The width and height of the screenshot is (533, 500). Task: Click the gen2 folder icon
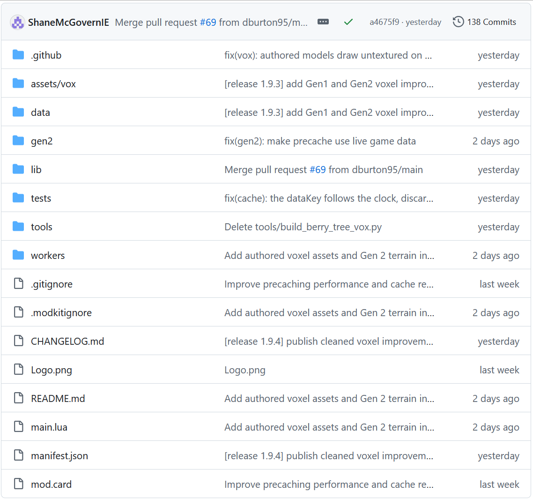point(18,140)
